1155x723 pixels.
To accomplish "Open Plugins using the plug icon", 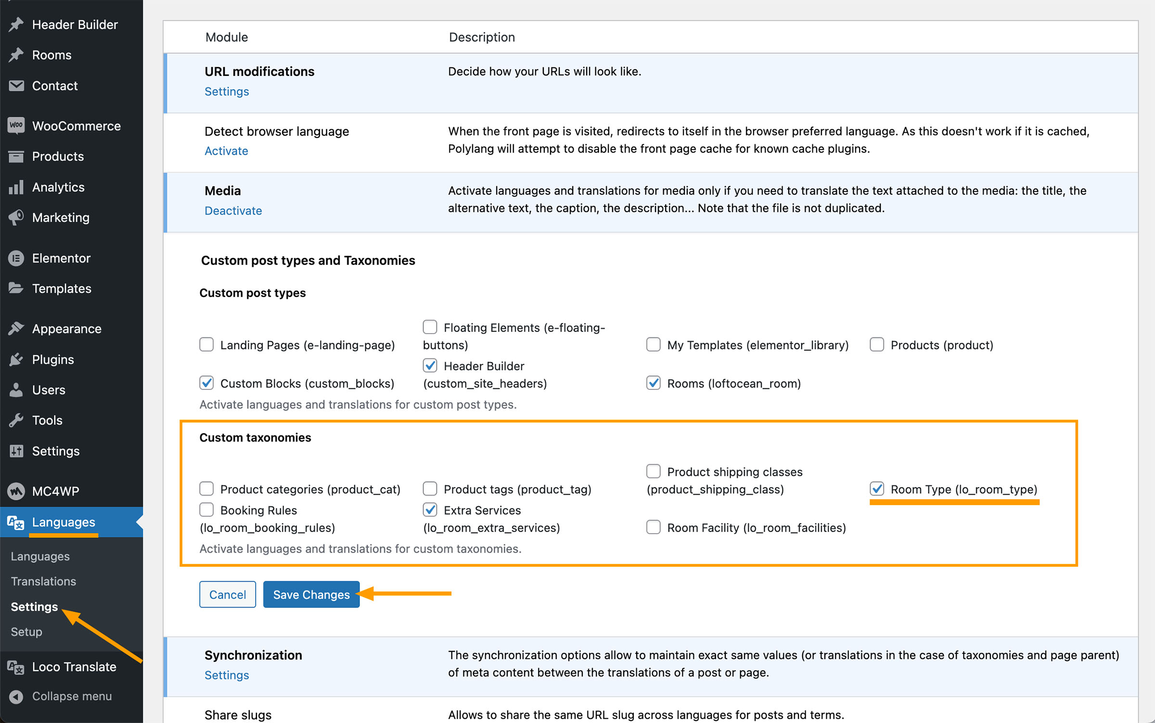I will 16,360.
